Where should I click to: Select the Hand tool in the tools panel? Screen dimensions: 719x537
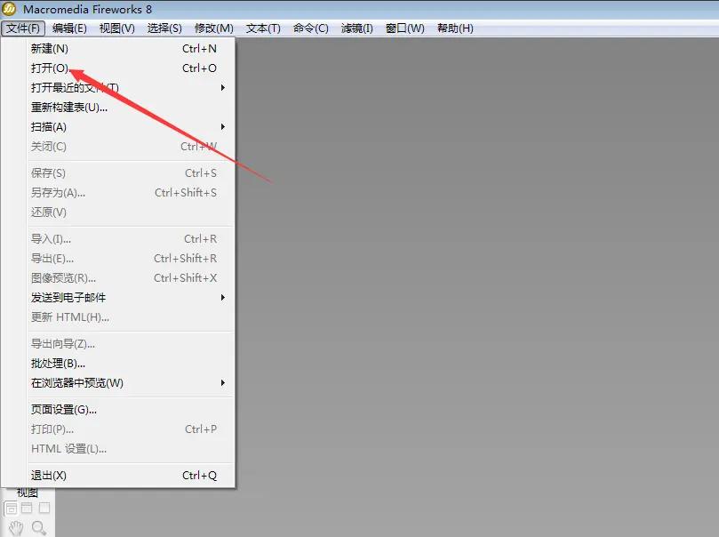(16, 526)
